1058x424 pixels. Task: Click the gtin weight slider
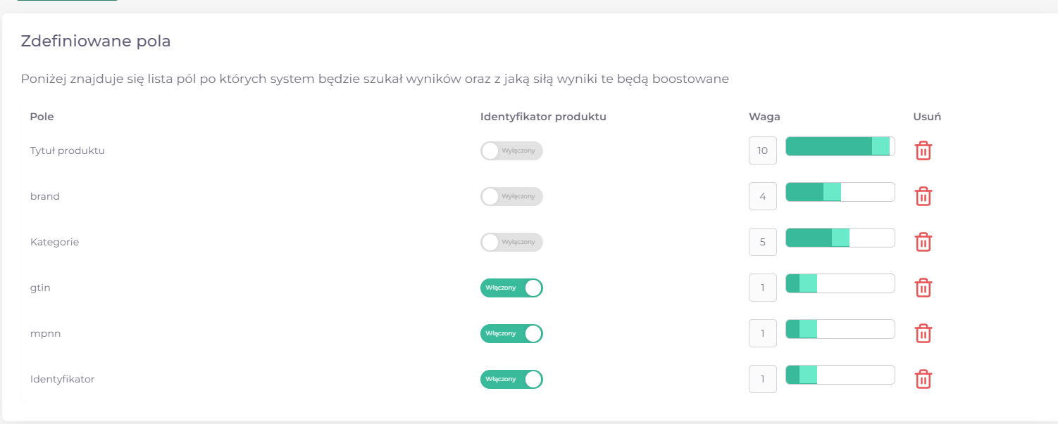click(840, 283)
